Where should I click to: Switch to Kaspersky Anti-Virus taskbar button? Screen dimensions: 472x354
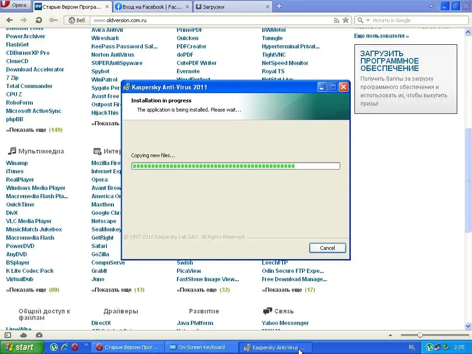275,348
